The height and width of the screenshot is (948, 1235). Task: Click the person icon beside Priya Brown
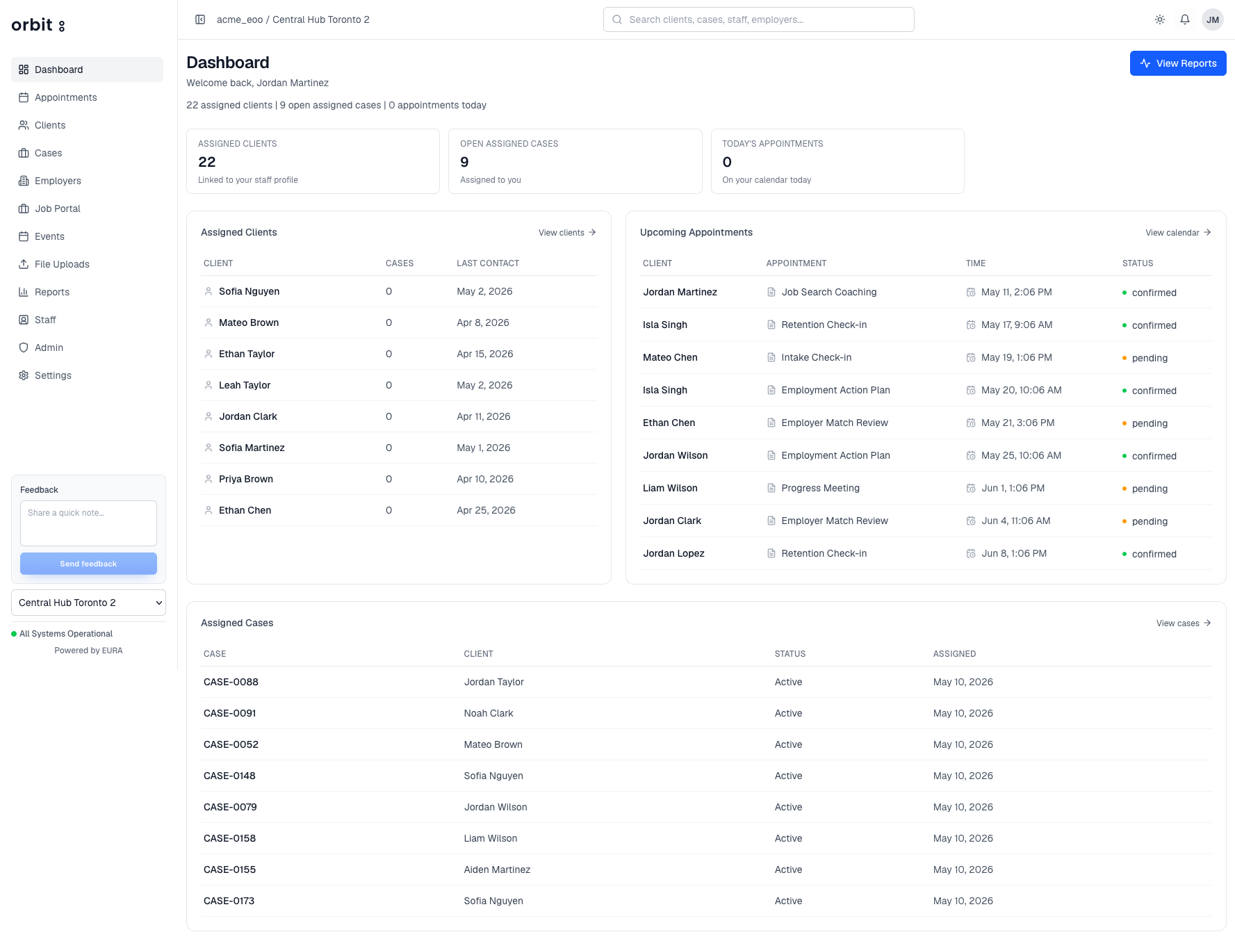click(208, 479)
